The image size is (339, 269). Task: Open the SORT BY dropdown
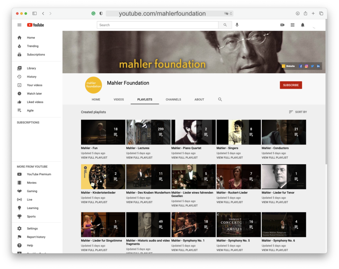[297, 112]
